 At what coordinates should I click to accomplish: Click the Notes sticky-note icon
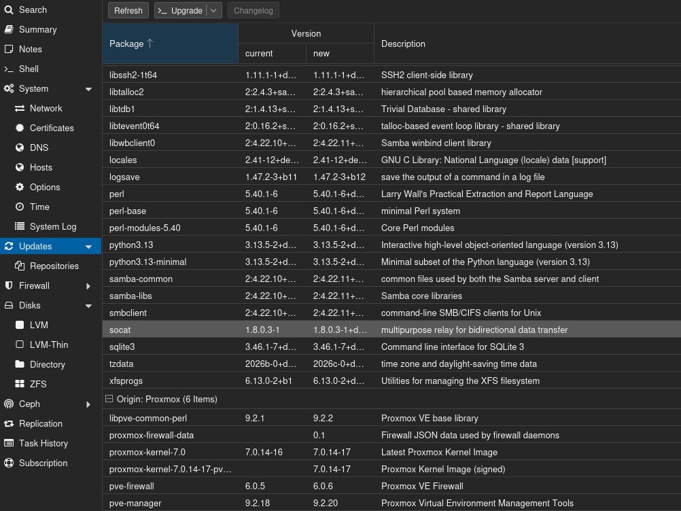point(9,49)
